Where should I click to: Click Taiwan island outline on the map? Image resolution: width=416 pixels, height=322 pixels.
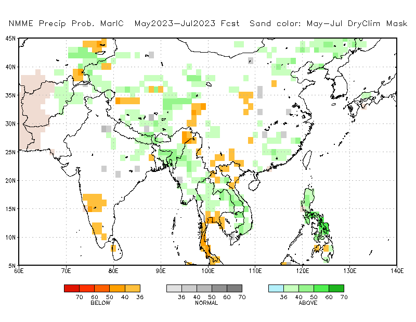pos(307,159)
